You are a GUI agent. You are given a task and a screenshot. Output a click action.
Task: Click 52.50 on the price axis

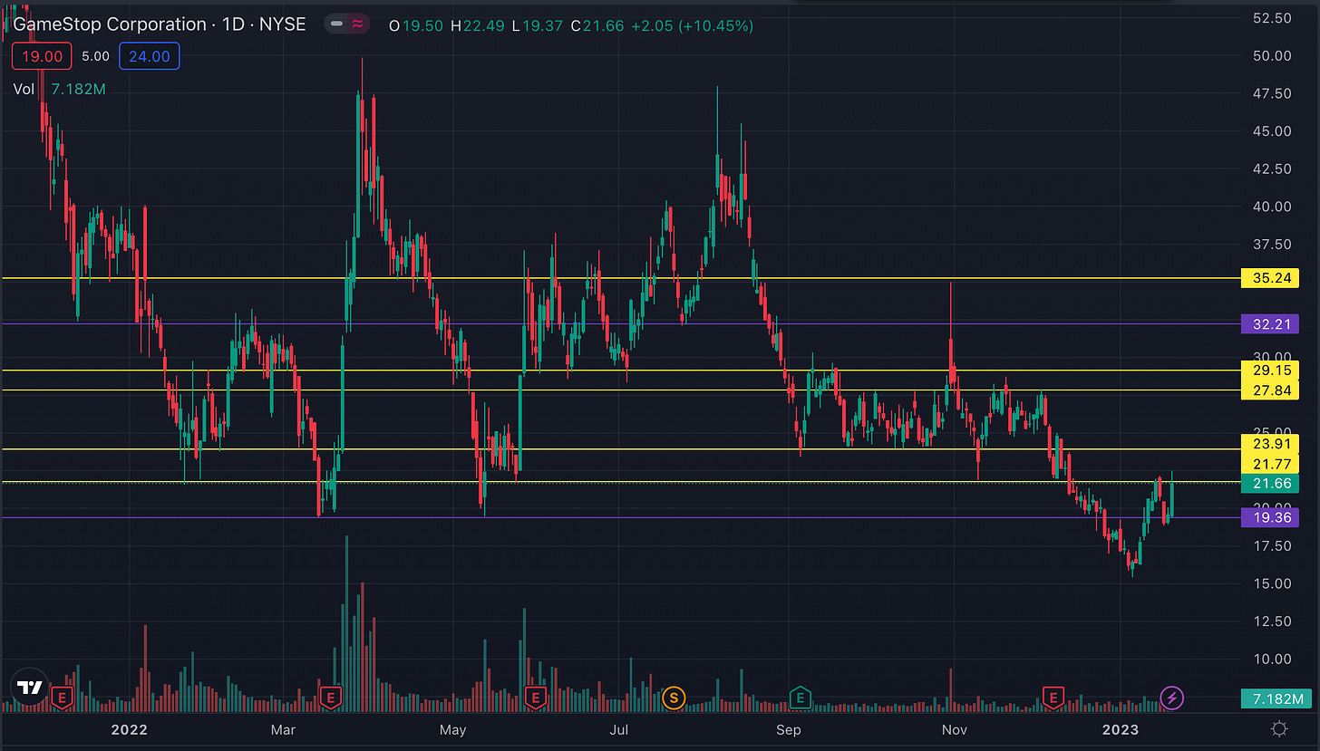1272,18
